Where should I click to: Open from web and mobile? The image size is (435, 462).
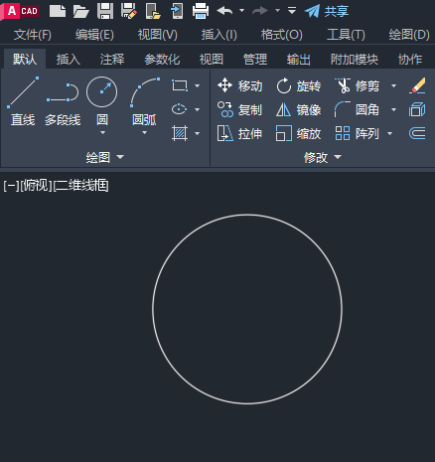tap(153, 11)
